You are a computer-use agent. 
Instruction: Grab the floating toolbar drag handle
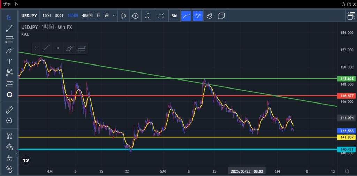coord(36,48)
